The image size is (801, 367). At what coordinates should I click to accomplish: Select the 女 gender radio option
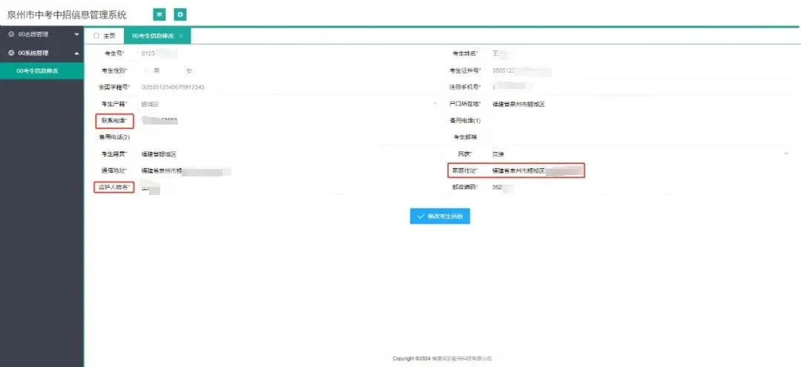coord(185,70)
